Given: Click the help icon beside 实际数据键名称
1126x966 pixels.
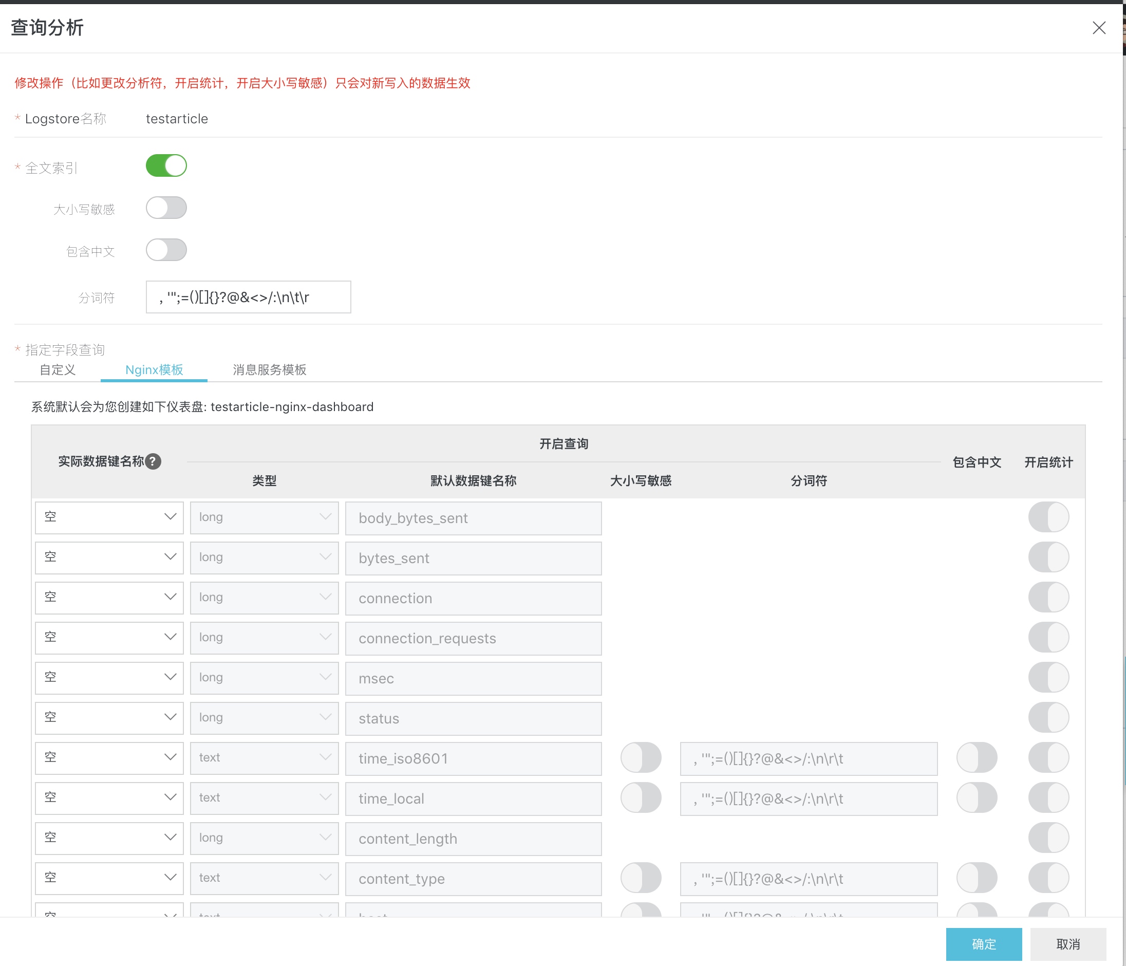Looking at the screenshot, I should [x=153, y=461].
